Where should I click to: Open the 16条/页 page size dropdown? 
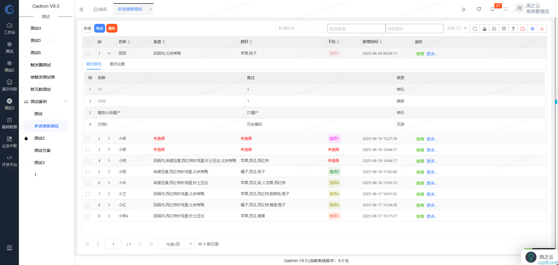(x=176, y=244)
